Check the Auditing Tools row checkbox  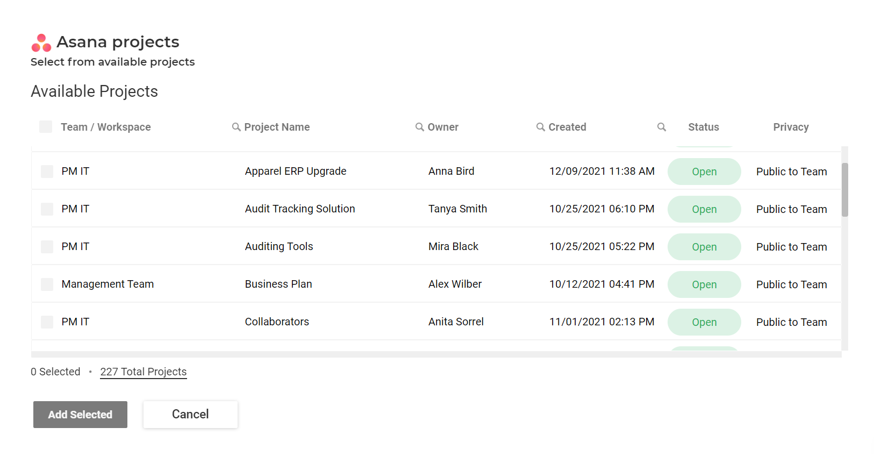point(47,247)
